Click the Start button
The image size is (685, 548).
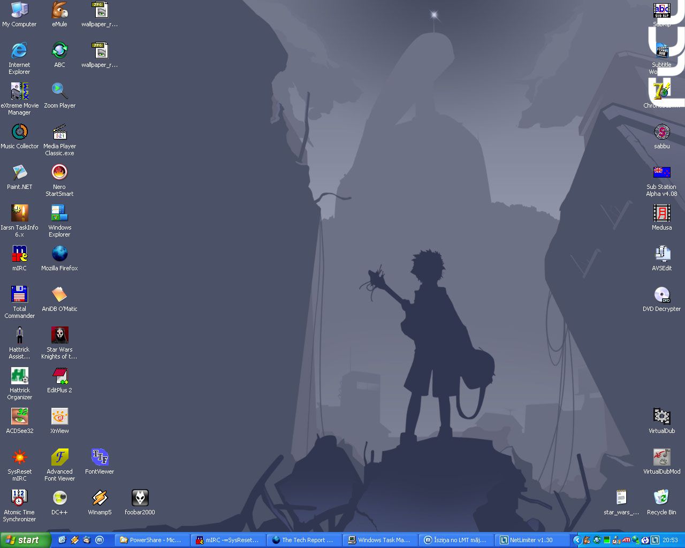click(x=25, y=540)
